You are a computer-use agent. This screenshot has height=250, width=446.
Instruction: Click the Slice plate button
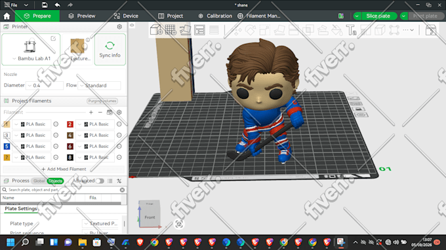378,16
